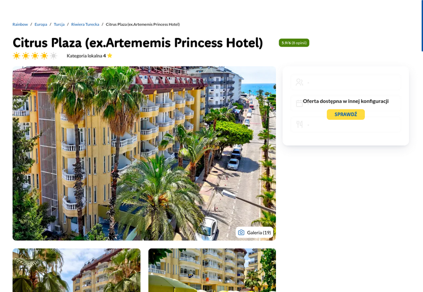The height and width of the screenshot is (292, 423).
Task: Open the main hotel street view photo
Action: click(x=144, y=153)
